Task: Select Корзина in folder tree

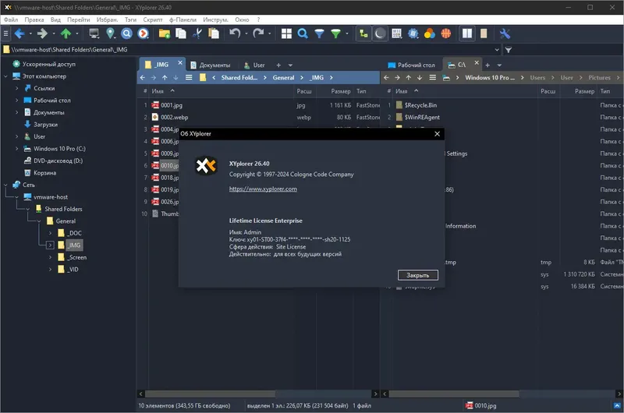Action: pyautogui.click(x=44, y=173)
